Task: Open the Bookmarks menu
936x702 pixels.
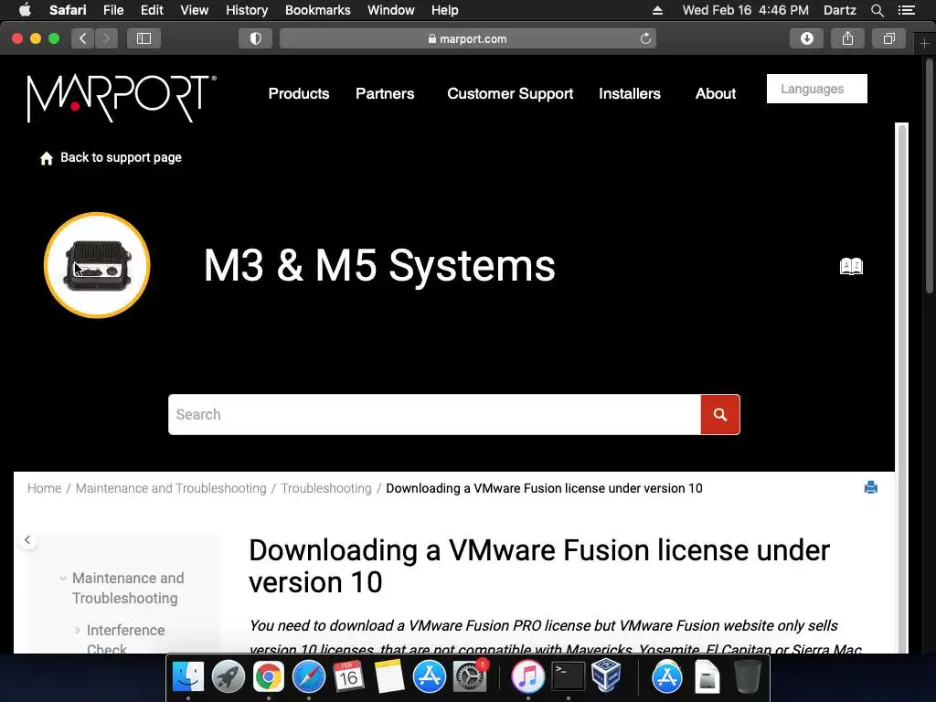Action: click(317, 10)
